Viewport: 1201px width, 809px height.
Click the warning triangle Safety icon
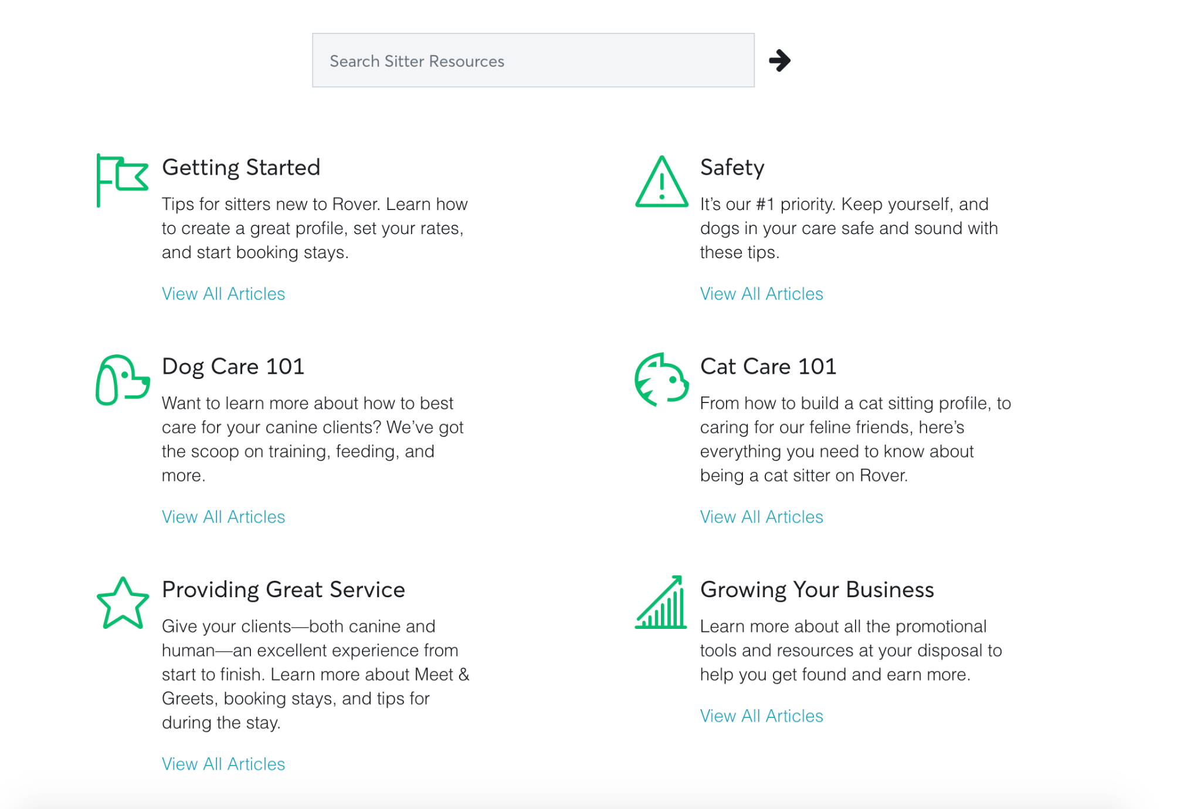point(661,182)
